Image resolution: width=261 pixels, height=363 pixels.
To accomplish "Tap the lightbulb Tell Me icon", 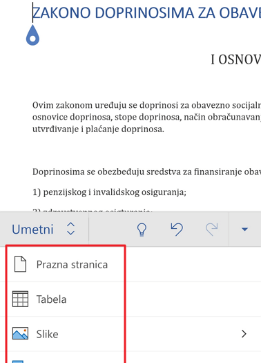I will pyautogui.click(x=142, y=230).
